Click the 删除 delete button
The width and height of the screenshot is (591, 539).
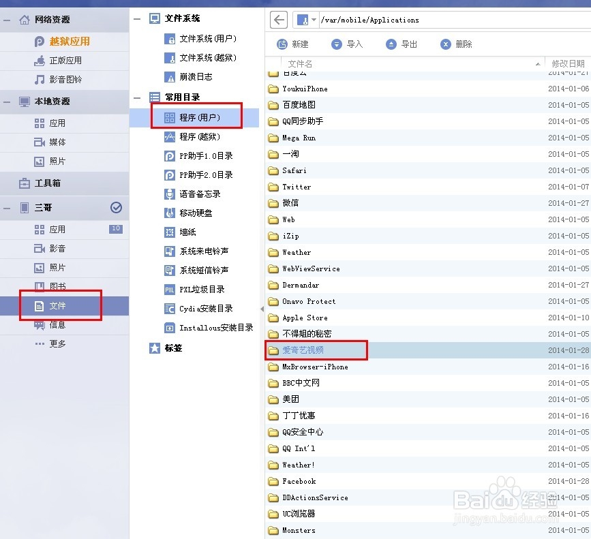(456, 44)
